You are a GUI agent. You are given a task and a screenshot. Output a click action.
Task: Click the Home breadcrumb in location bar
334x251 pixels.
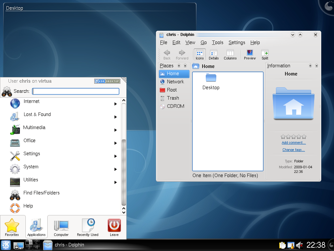click(208, 66)
